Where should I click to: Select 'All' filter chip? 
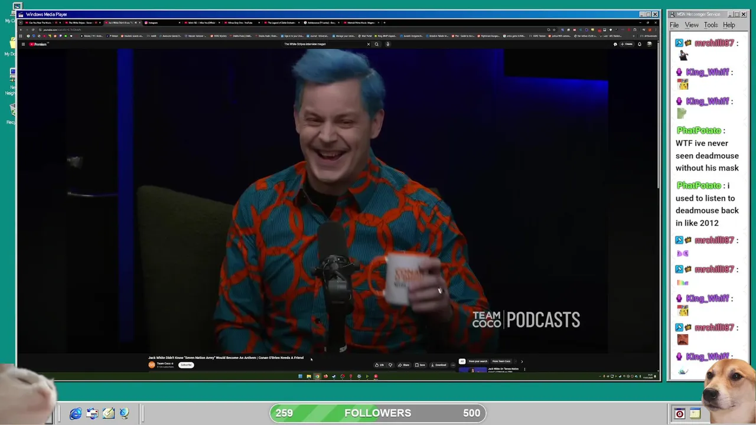461,361
